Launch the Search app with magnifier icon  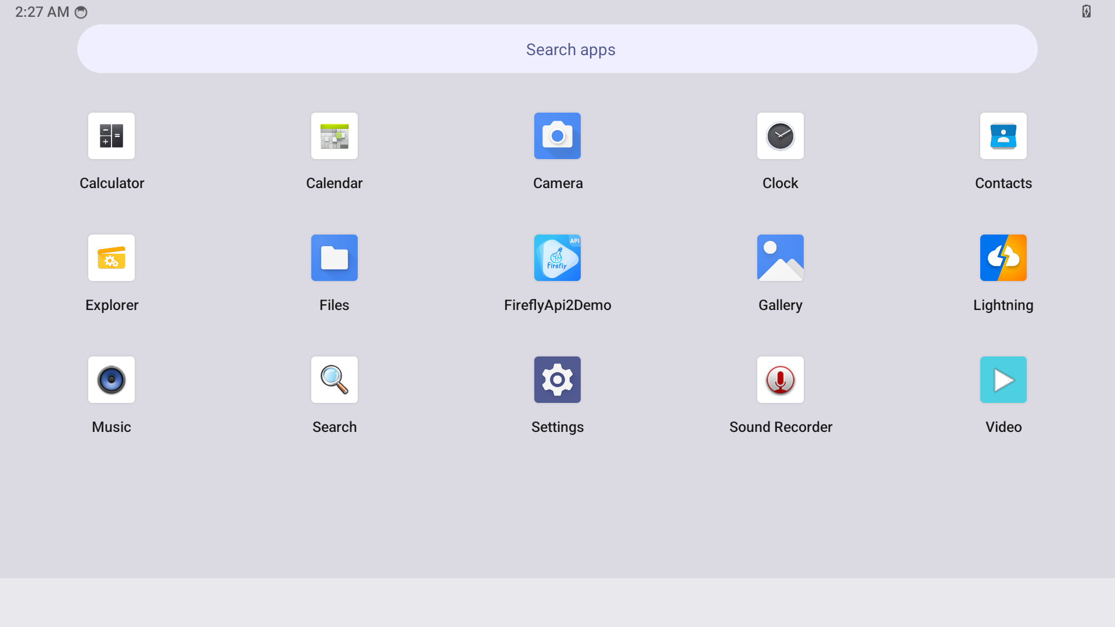334,380
